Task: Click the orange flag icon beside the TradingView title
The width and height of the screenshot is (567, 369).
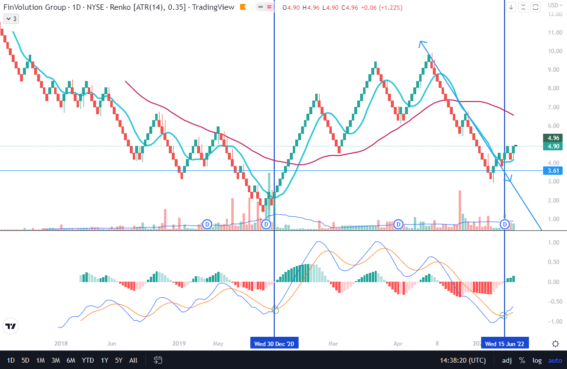Action: pos(243,7)
